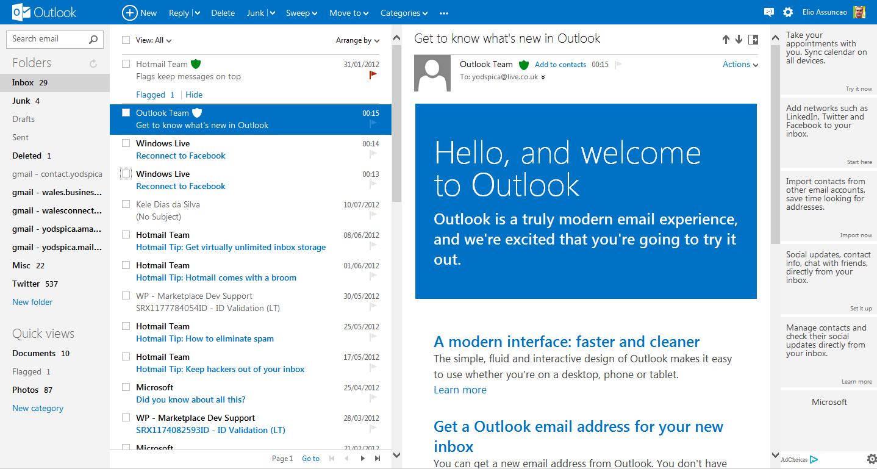Click Add to contacts for Outlook Team
This screenshot has height=469, width=877.
pyautogui.click(x=560, y=65)
